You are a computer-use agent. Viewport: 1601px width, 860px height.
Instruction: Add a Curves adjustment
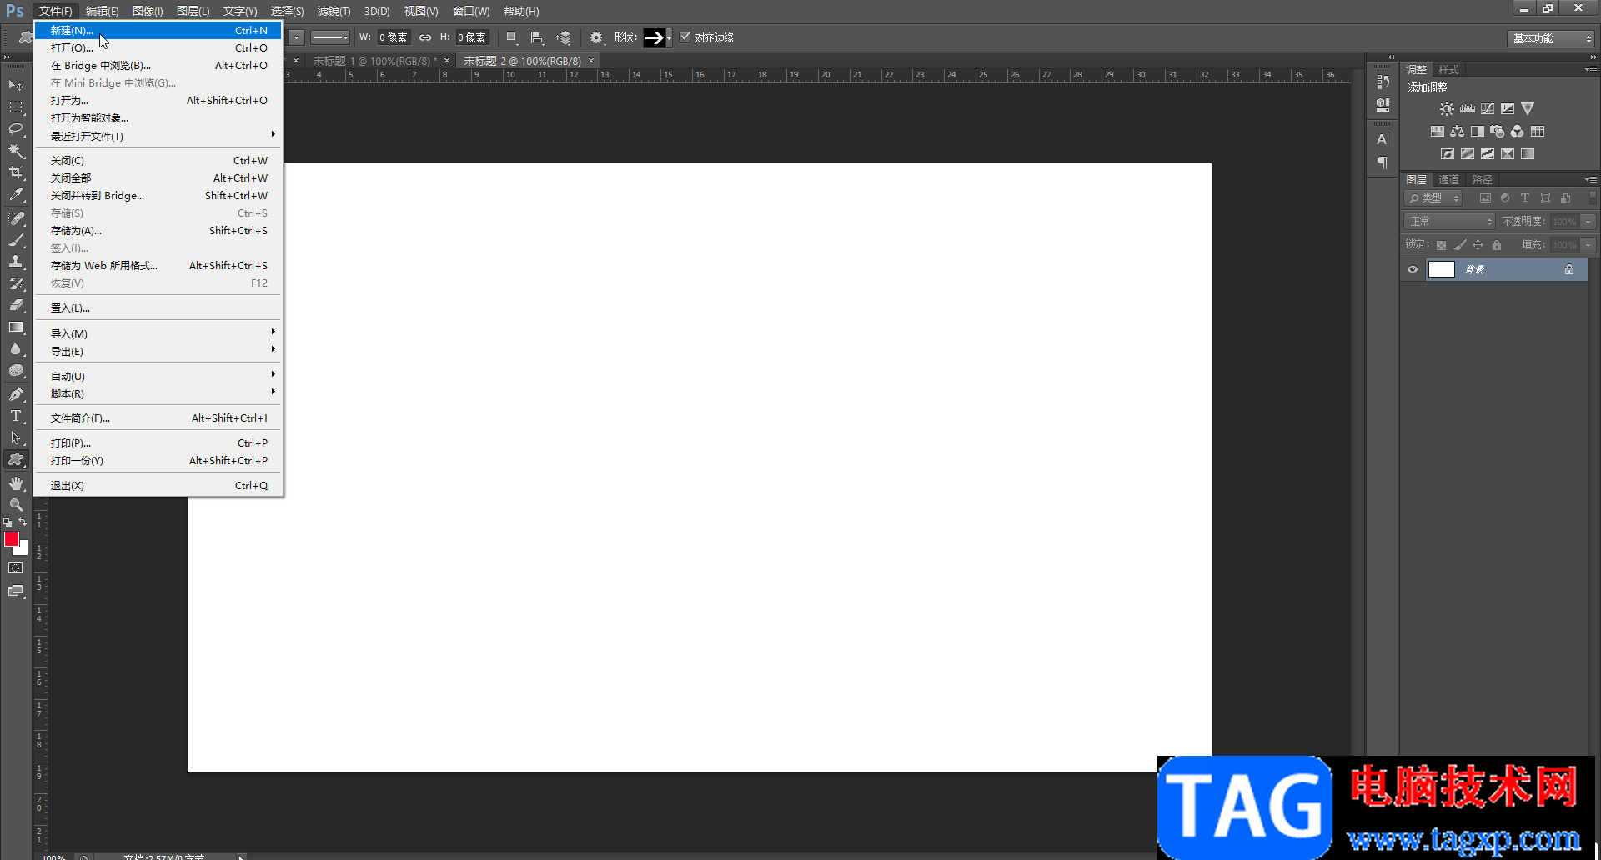point(1488,109)
